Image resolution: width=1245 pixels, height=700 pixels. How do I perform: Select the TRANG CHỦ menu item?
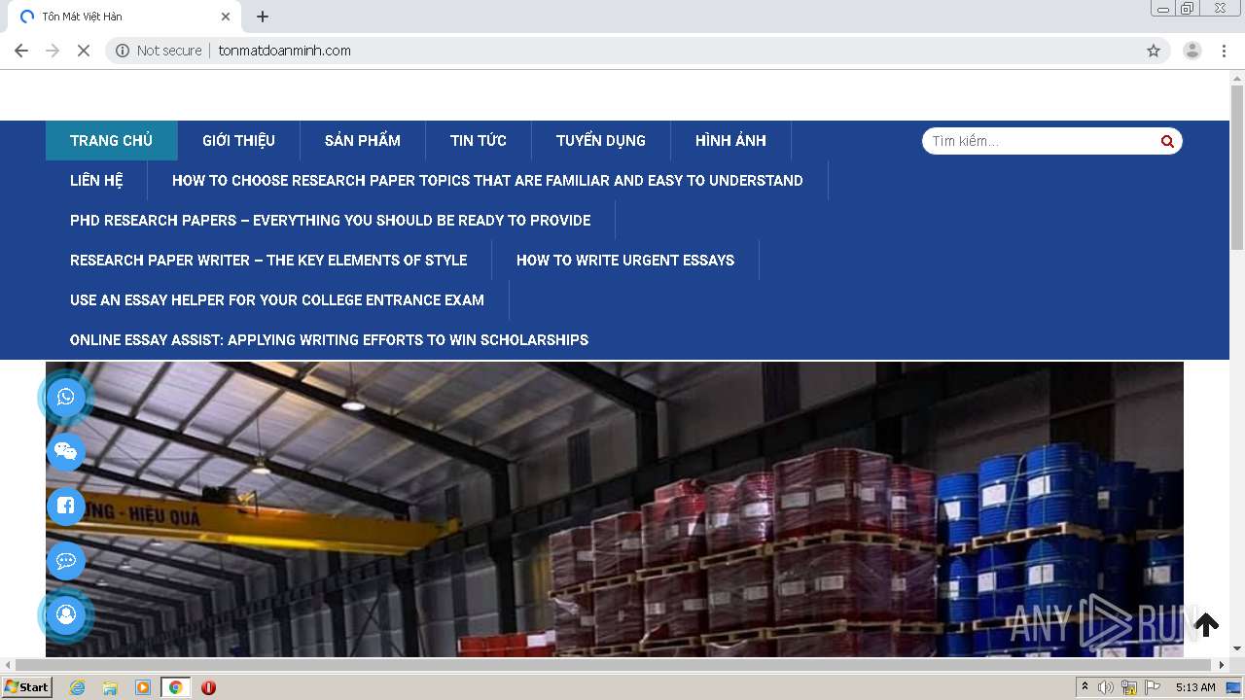(x=112, y=140)
